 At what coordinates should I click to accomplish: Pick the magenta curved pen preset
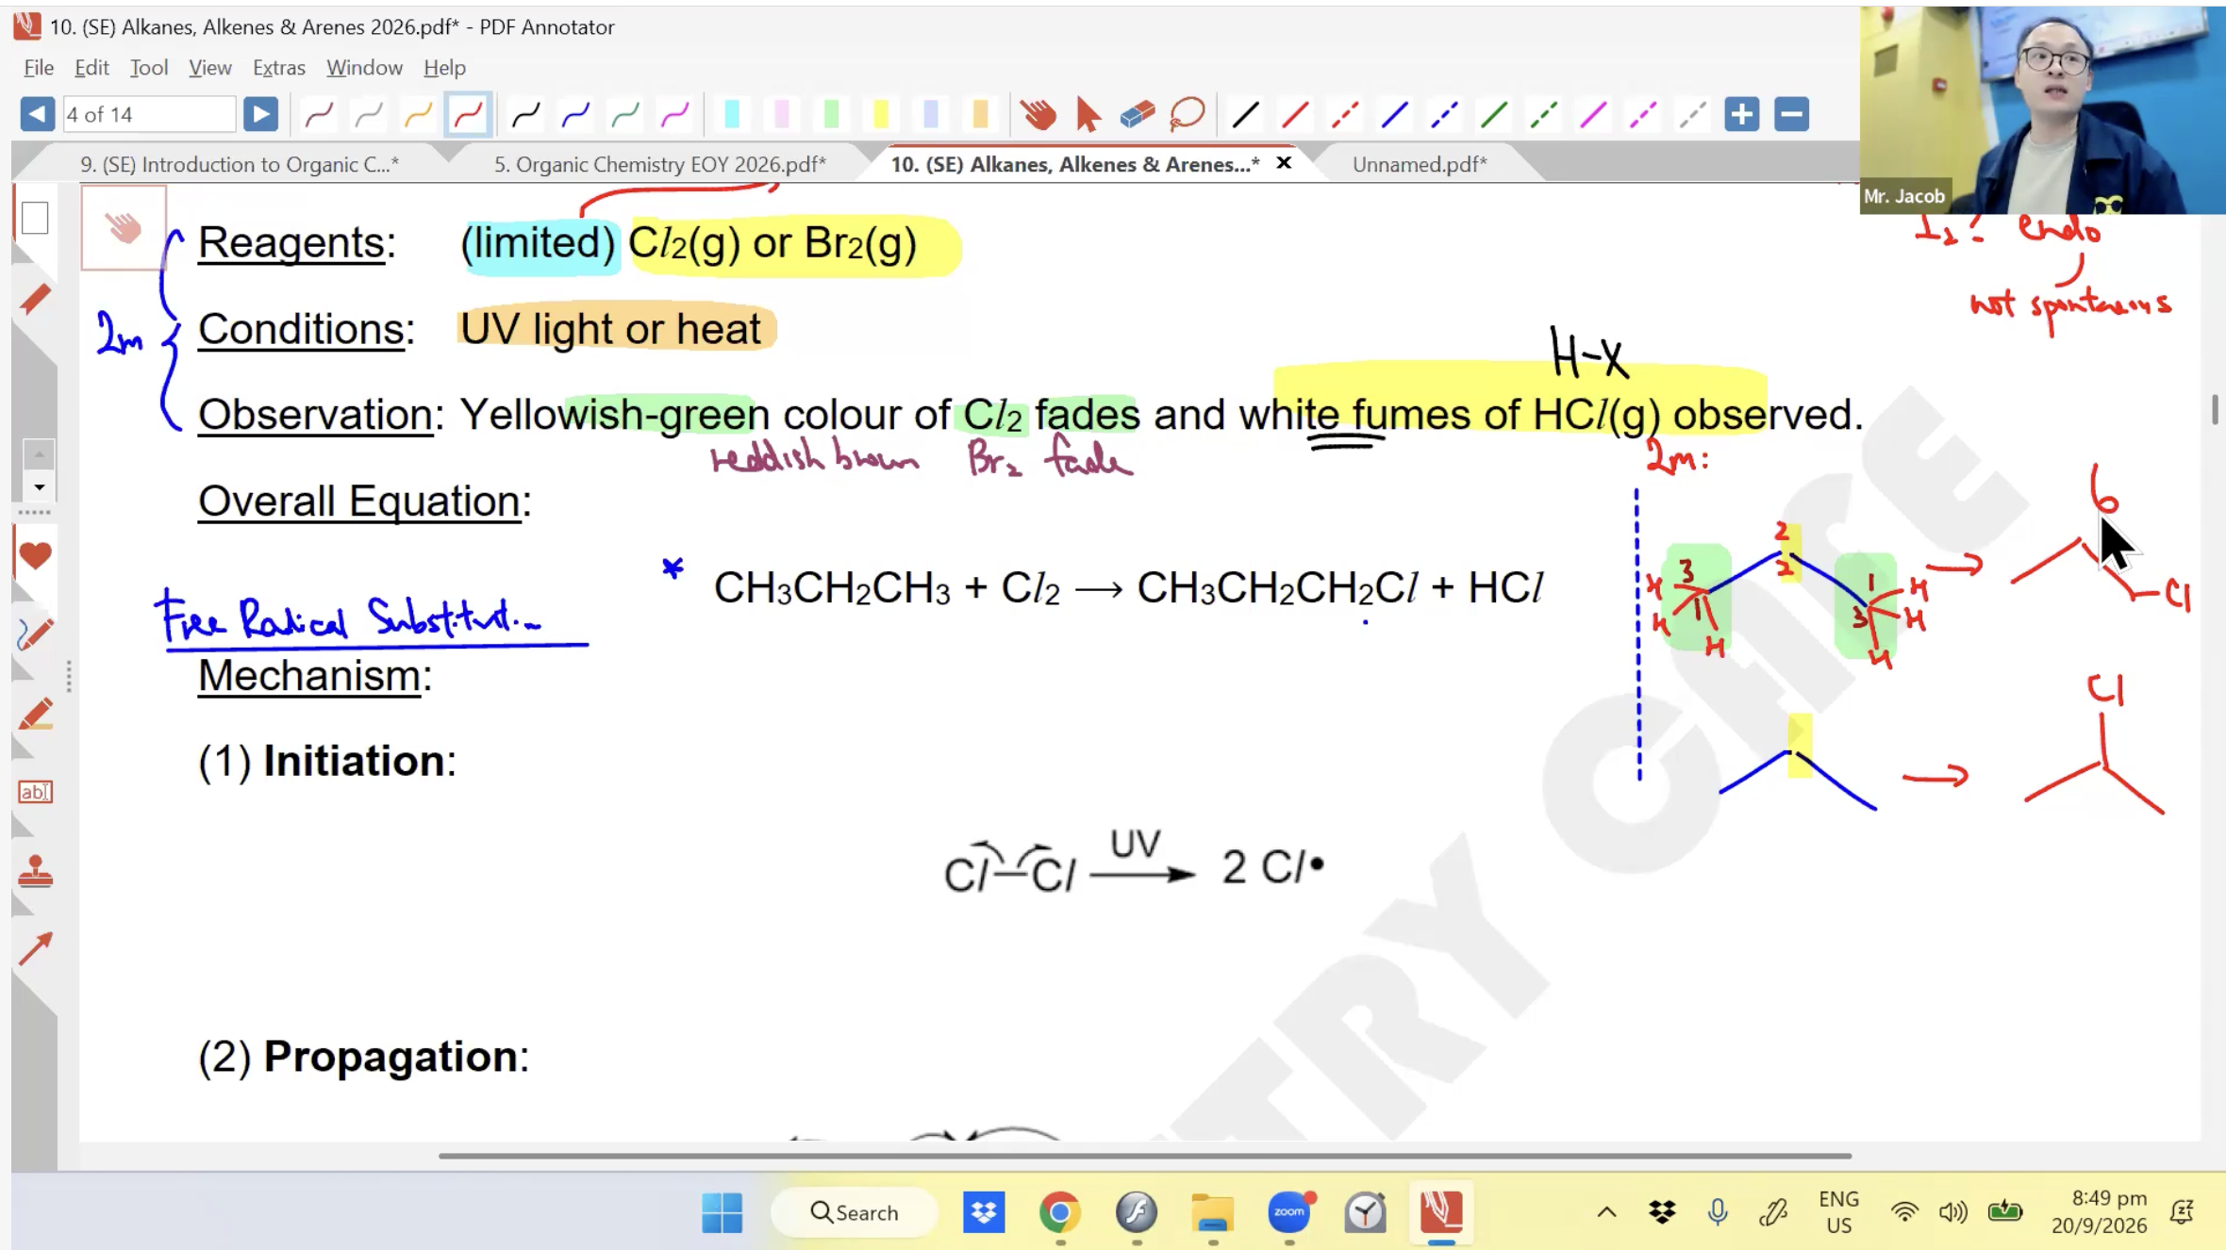[675, 115]
